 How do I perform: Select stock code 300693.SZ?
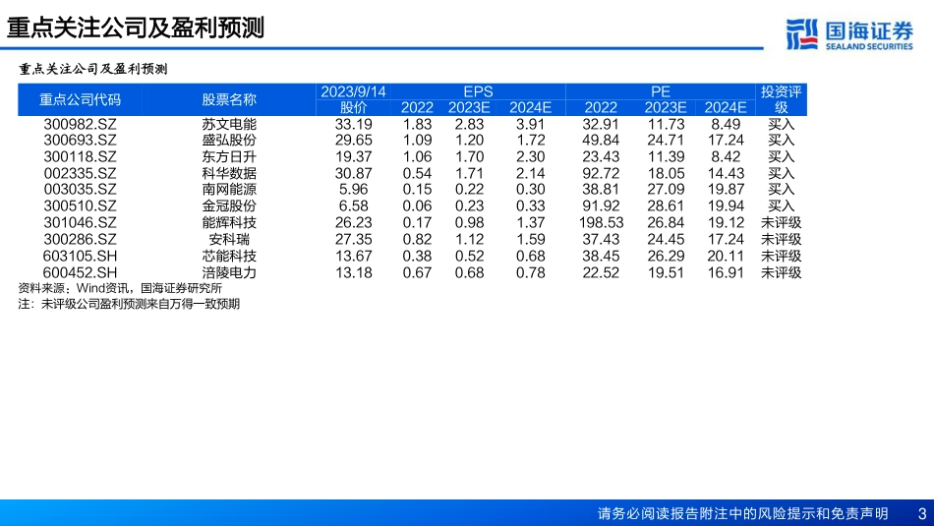tap(80, 140)
